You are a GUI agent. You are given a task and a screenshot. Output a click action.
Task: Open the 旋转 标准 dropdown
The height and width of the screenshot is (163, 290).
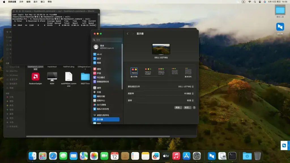pyautogui.click(x=190, y=100)
